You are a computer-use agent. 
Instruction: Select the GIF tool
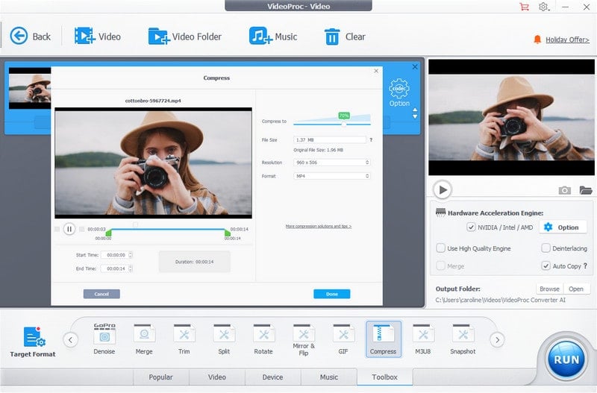pos(343,339)
